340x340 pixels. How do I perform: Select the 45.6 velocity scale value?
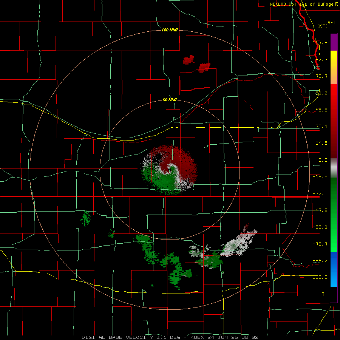(321, 110)
